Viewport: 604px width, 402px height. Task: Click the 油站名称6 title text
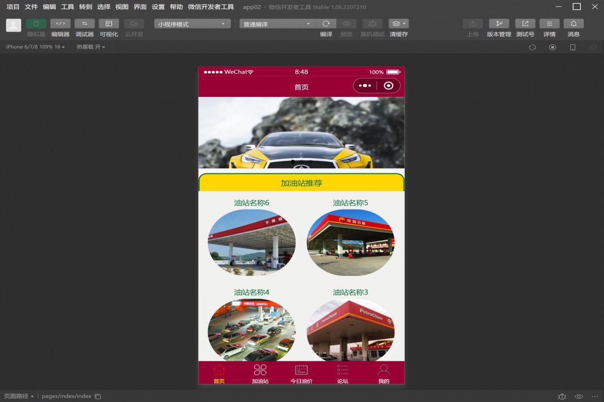pos(252,203)
